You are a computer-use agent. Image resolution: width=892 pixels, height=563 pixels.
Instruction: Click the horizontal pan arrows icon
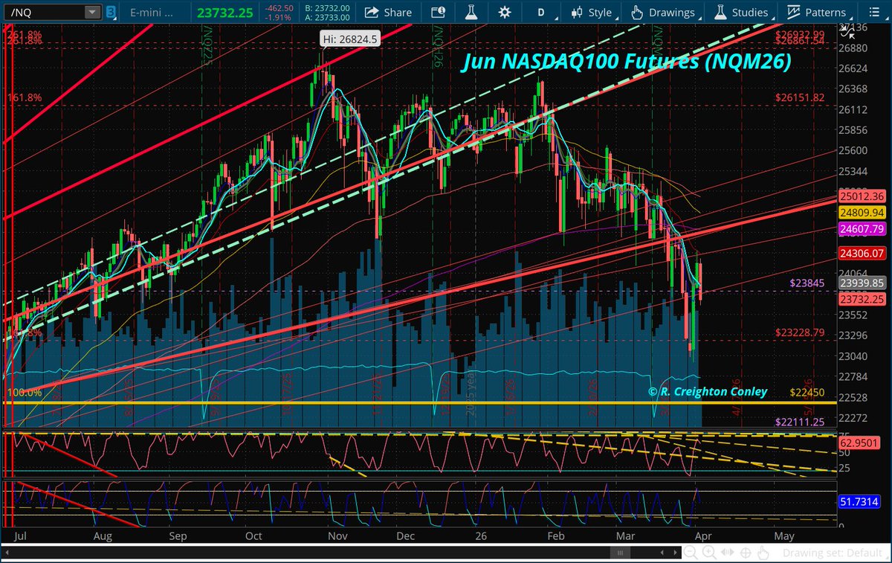(x=729, y=553)
